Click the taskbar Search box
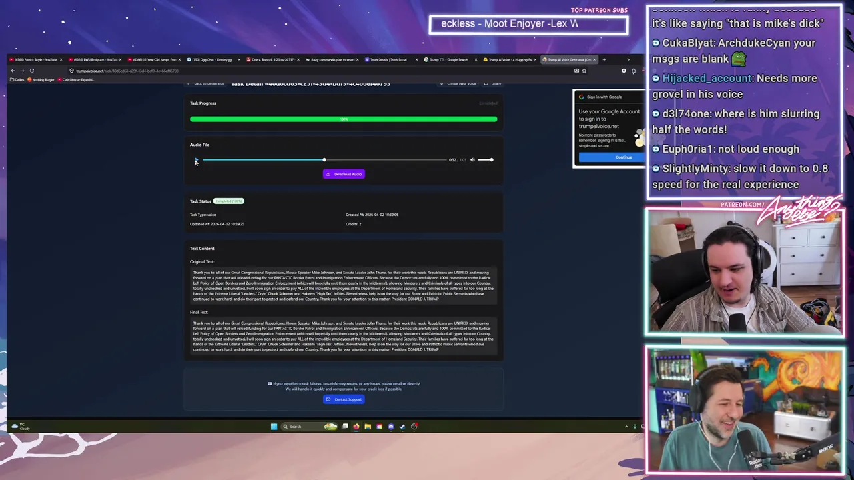854x480 pixels. click(309, 427)
